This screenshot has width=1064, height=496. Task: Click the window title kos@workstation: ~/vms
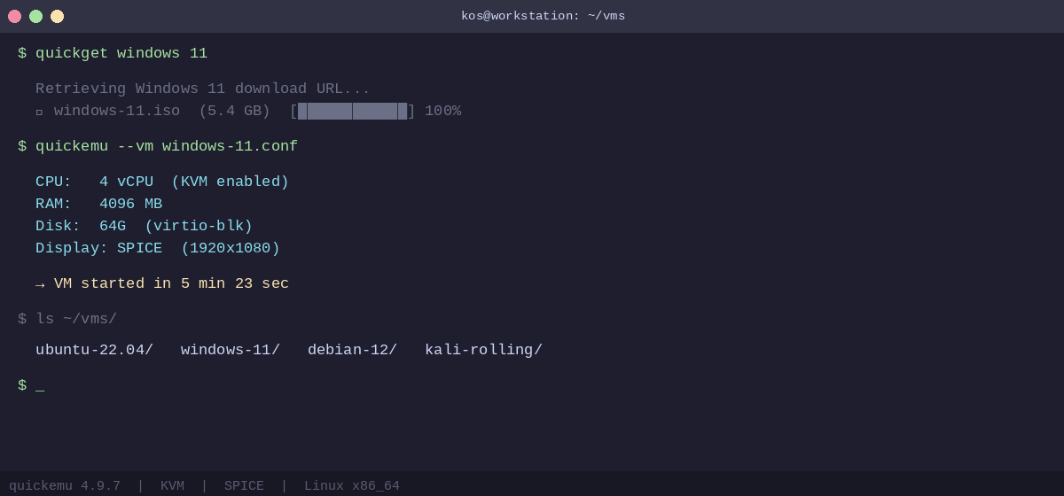tap(543, 16)
